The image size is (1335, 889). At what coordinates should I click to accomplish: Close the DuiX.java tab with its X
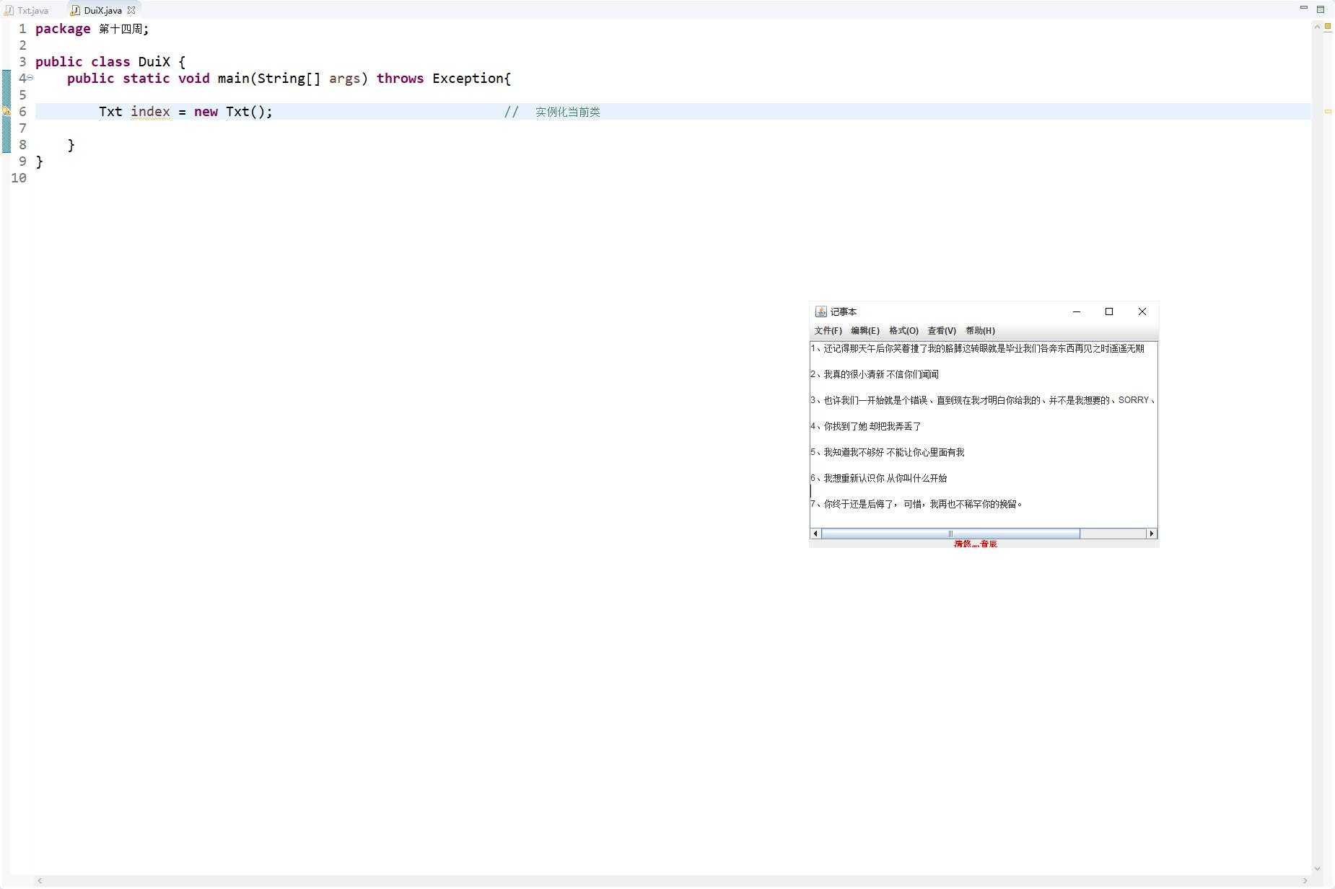(x=131, y=10)
